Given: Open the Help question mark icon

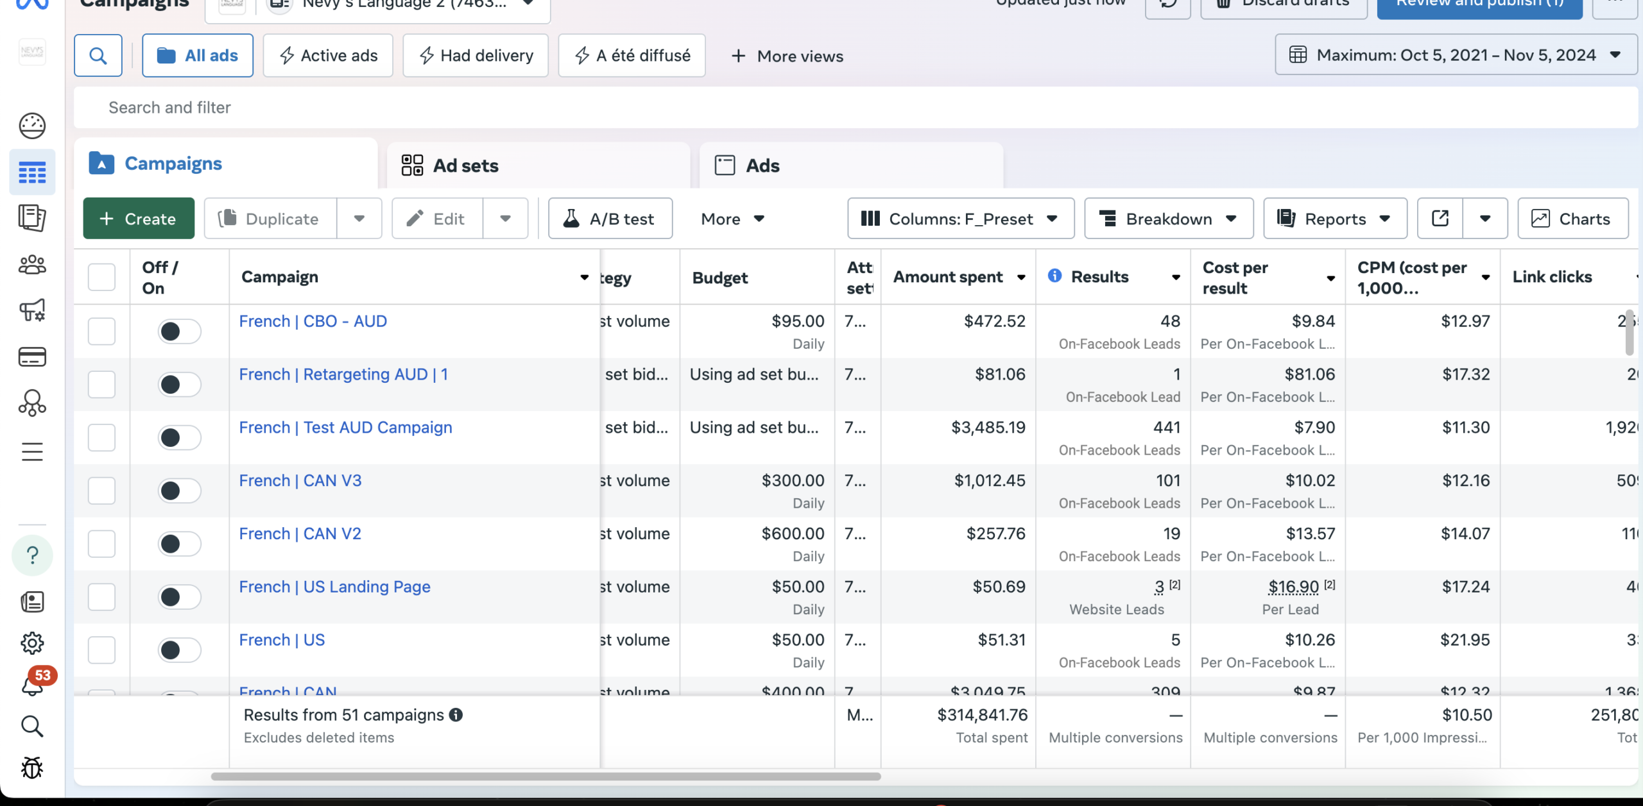Looking at the screenshot, I should [x=32, y=555].
